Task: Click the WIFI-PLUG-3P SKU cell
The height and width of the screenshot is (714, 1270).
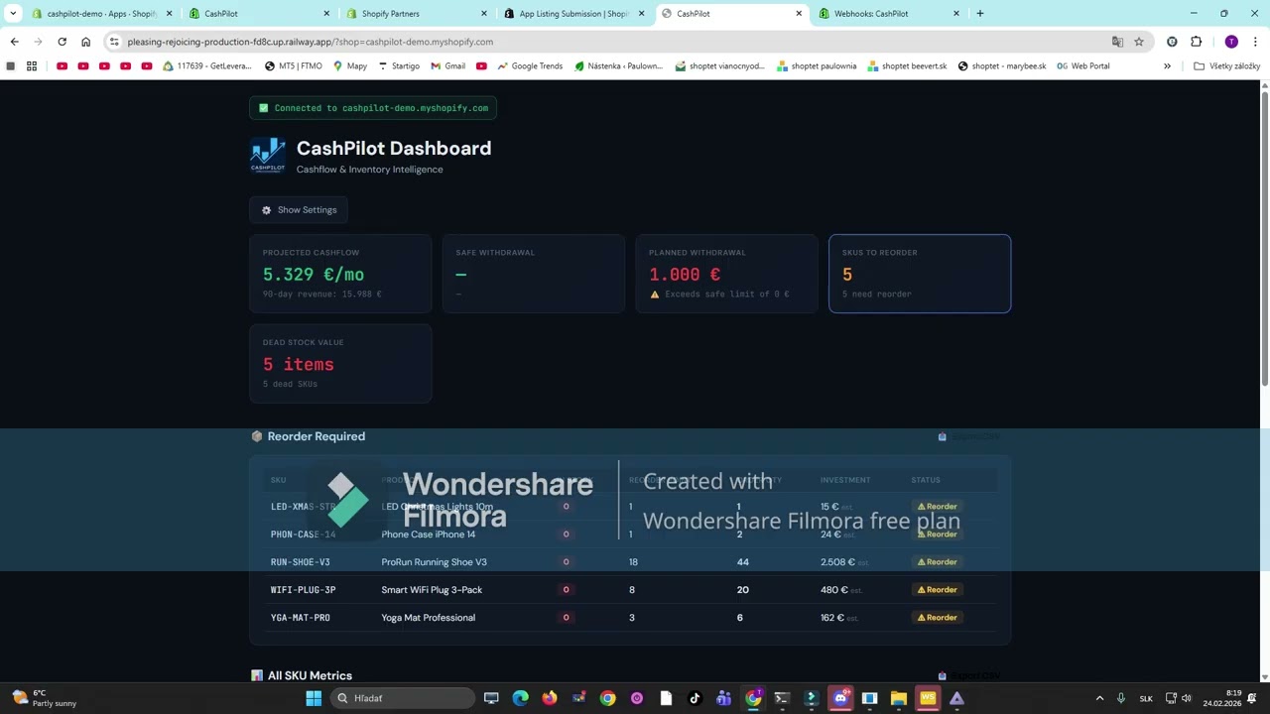Action: coord(303,590)
